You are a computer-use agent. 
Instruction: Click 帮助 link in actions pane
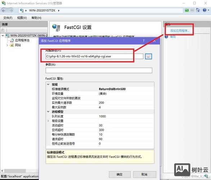click(x=173, y=37)
